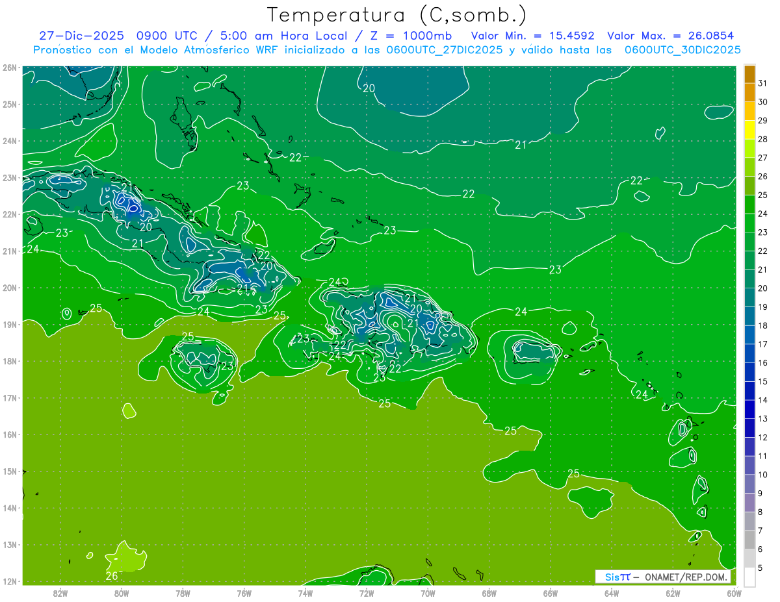The image size is (780, 602).
Task: Click the 16N latitude axis label
Action: [10, 434]
